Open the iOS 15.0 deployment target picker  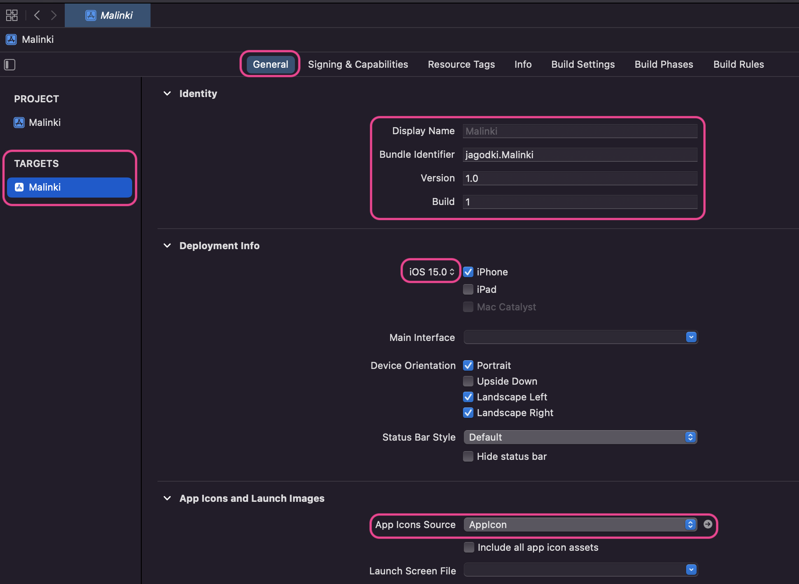coord(431,272)
